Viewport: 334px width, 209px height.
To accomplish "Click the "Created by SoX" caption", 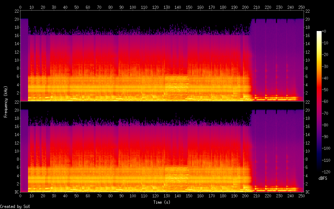I will pyautogui.click(x=15, y=207).
